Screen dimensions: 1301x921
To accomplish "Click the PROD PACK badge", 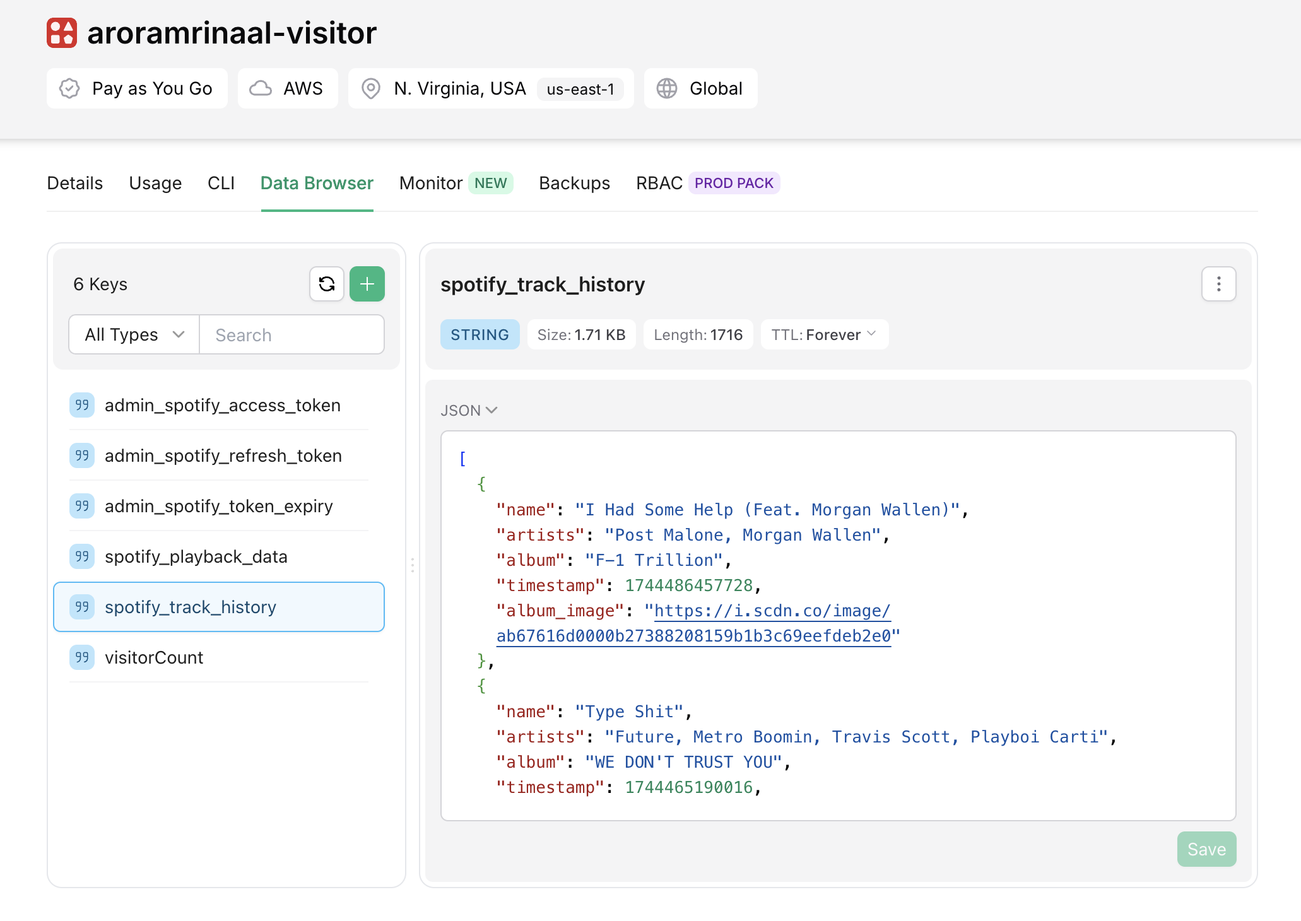I will (734, 183).
